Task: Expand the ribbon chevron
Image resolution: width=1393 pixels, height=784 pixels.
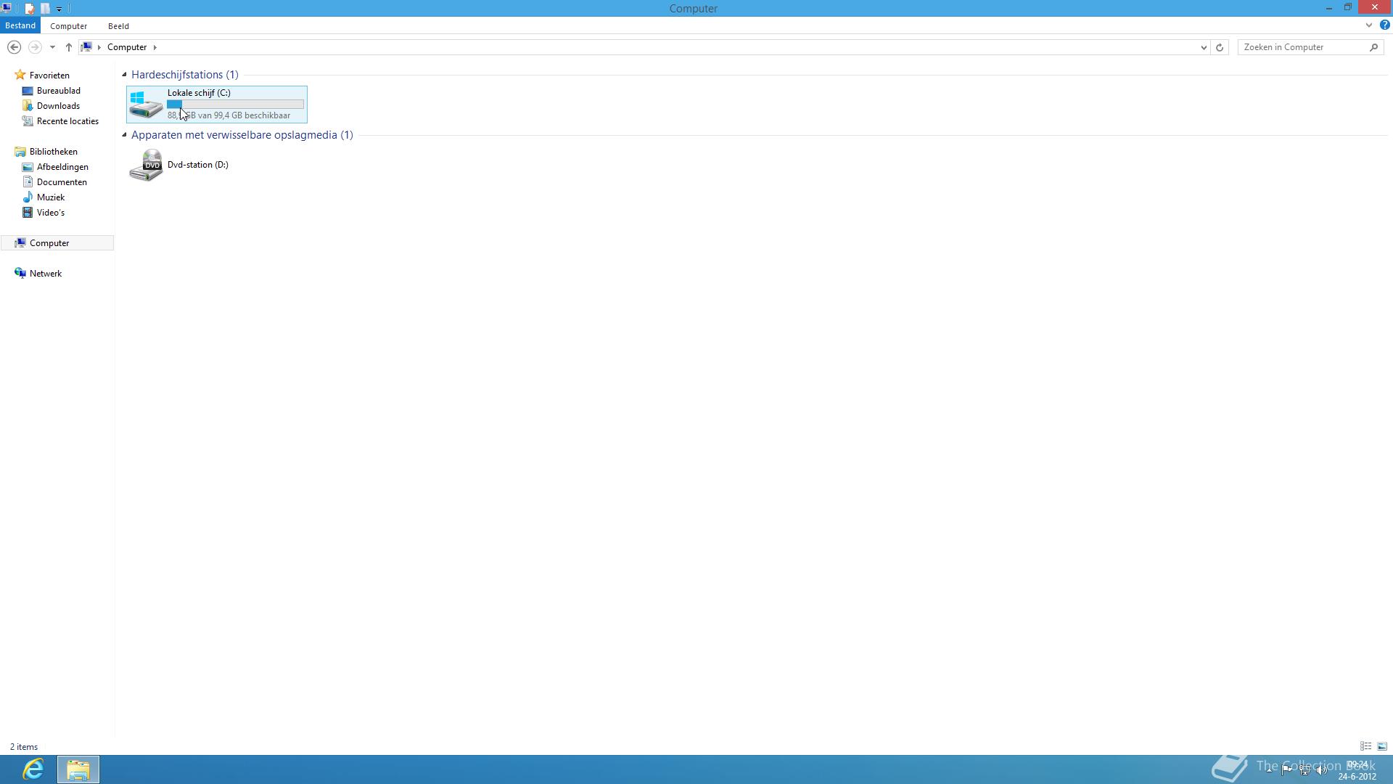Action: (x=1369, y=25)
